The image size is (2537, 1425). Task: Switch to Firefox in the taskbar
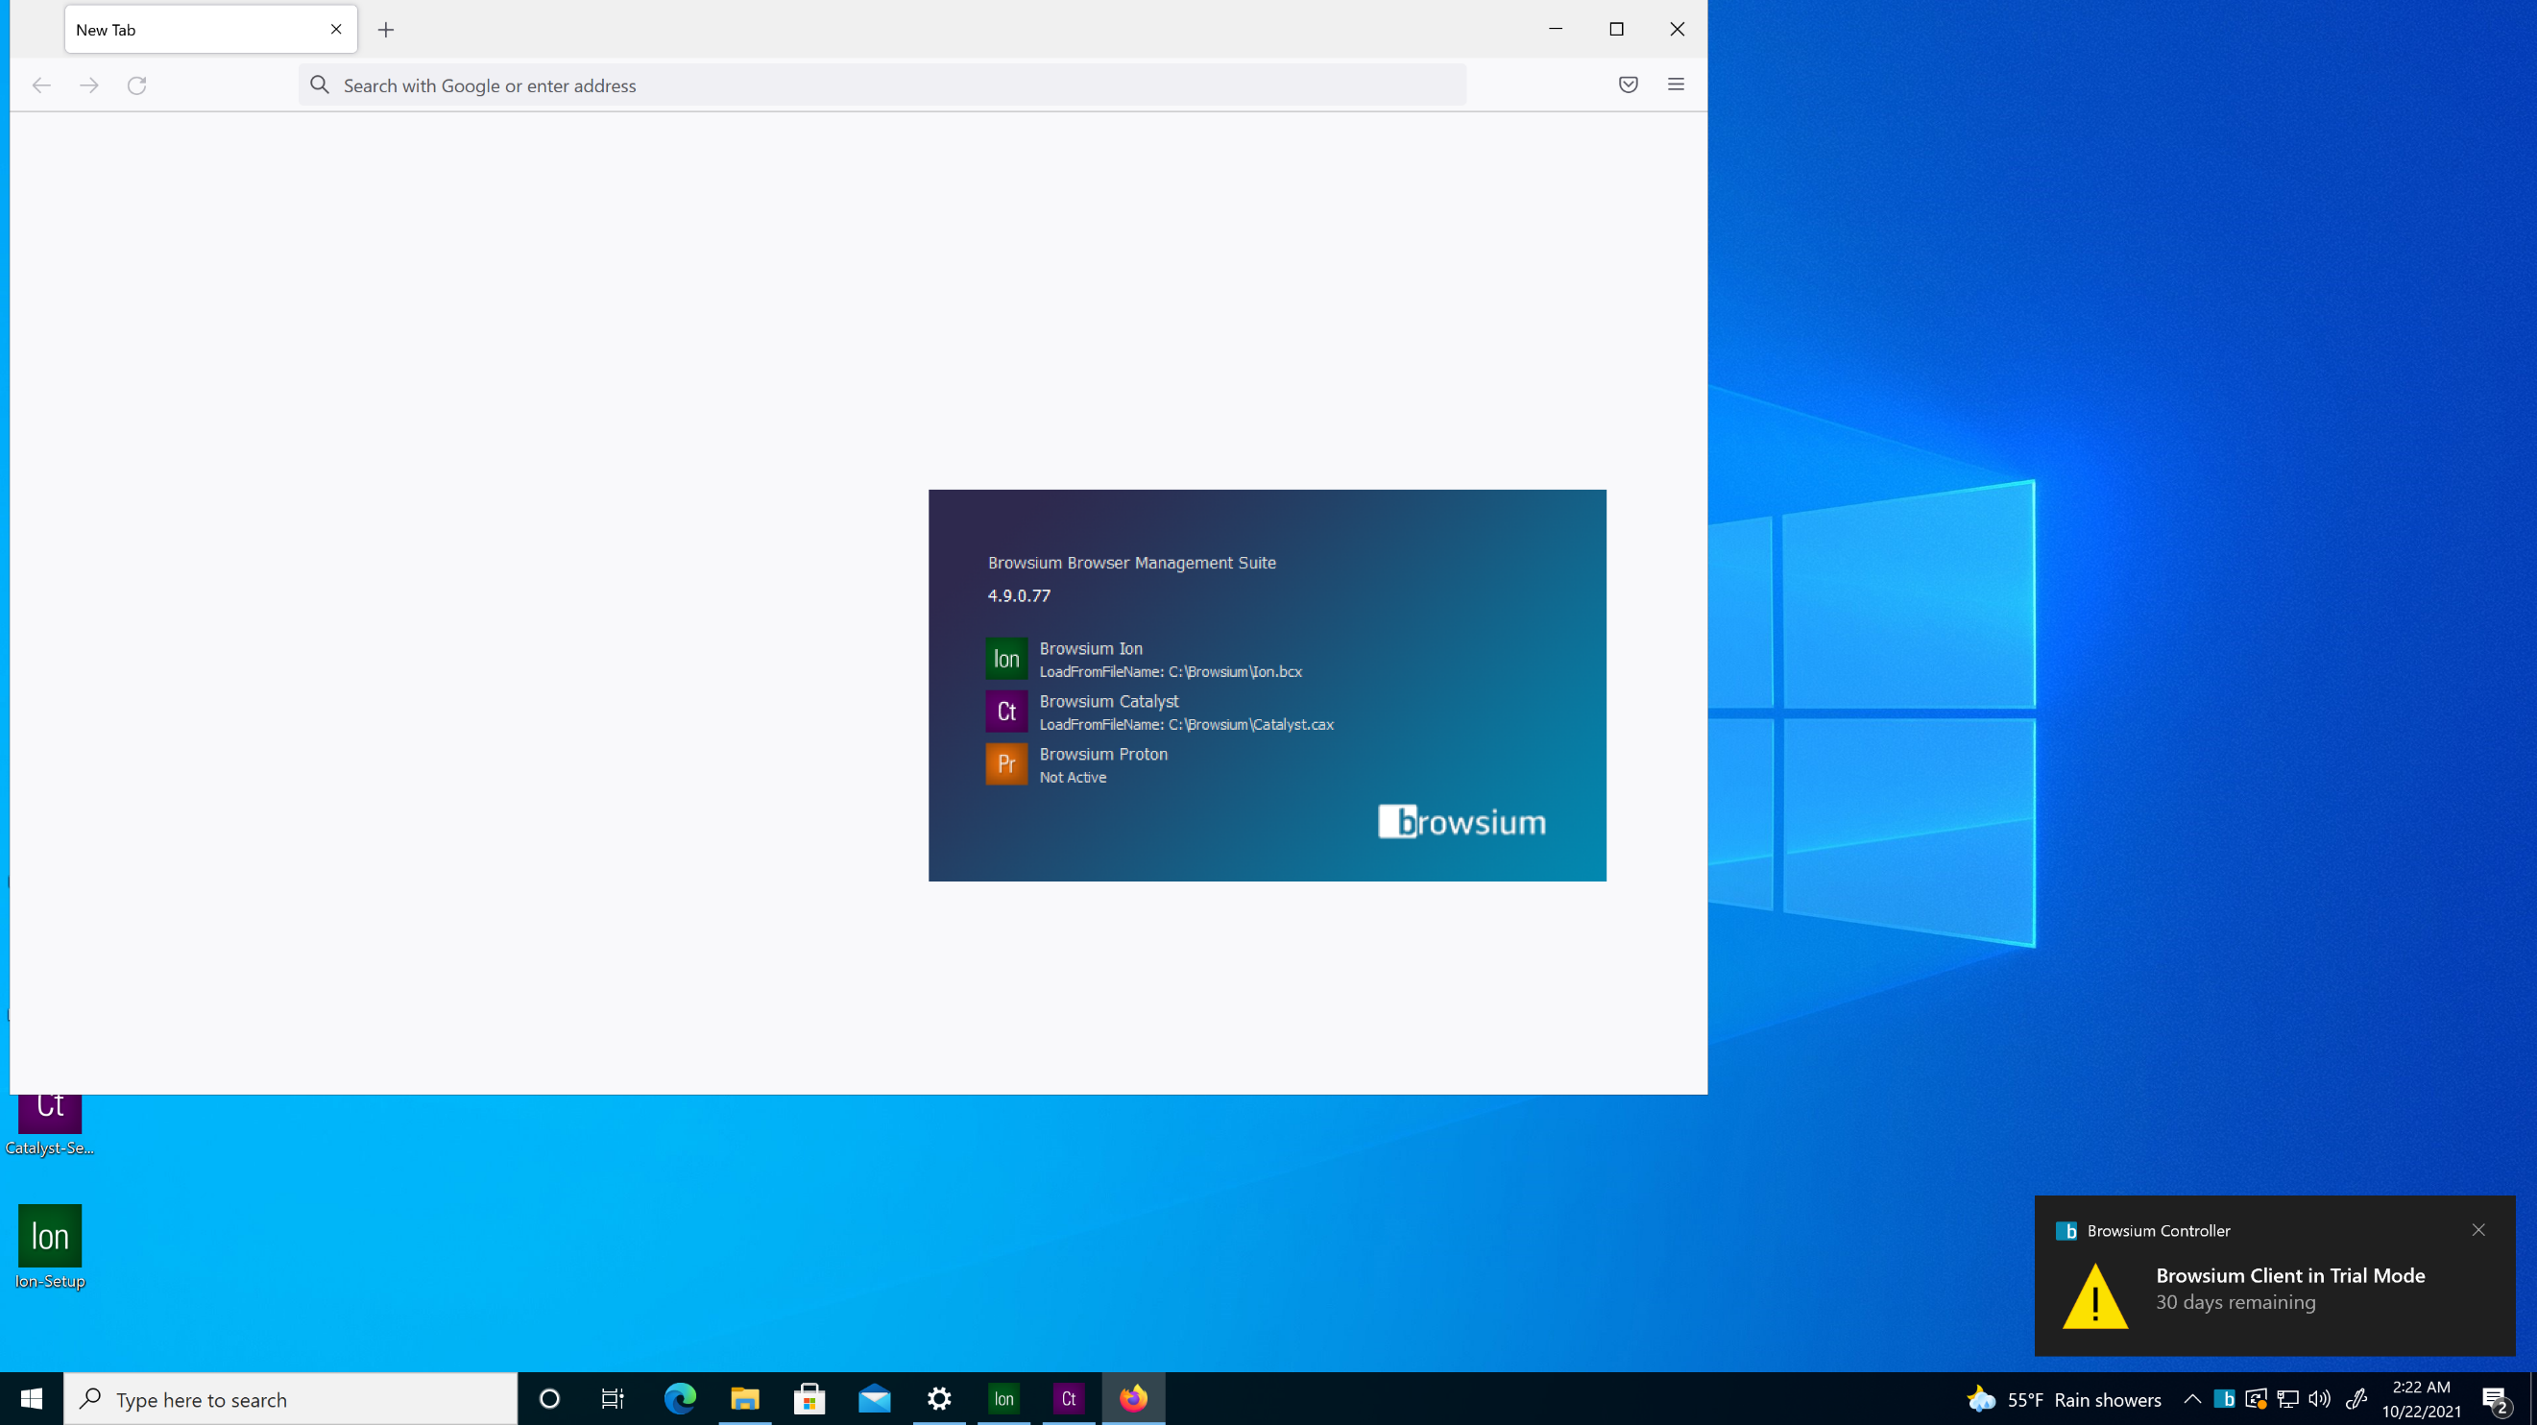[x=1132, y=1398]
